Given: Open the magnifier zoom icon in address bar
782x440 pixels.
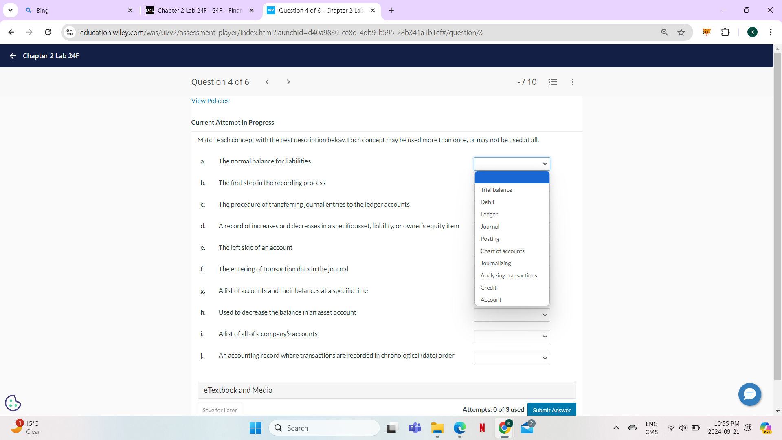Looking at the screenshot, I should click(665, 32).
